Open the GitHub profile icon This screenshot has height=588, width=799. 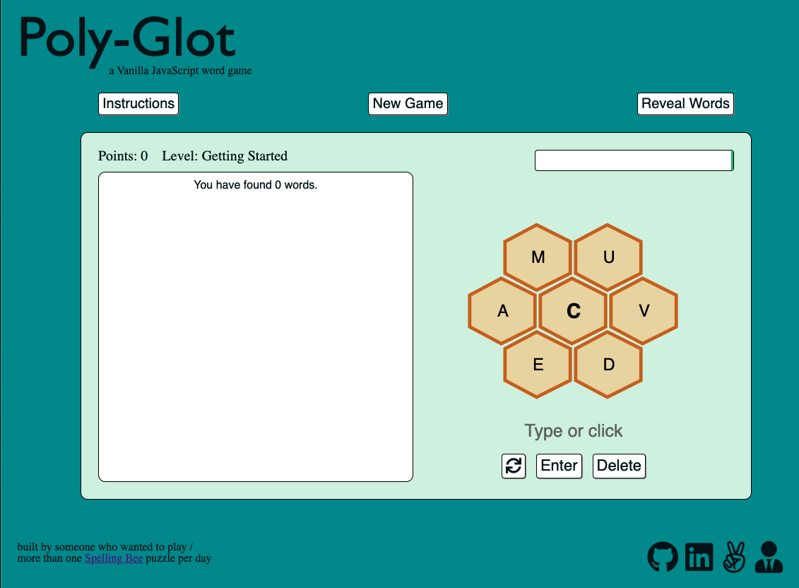pos(663,557)
